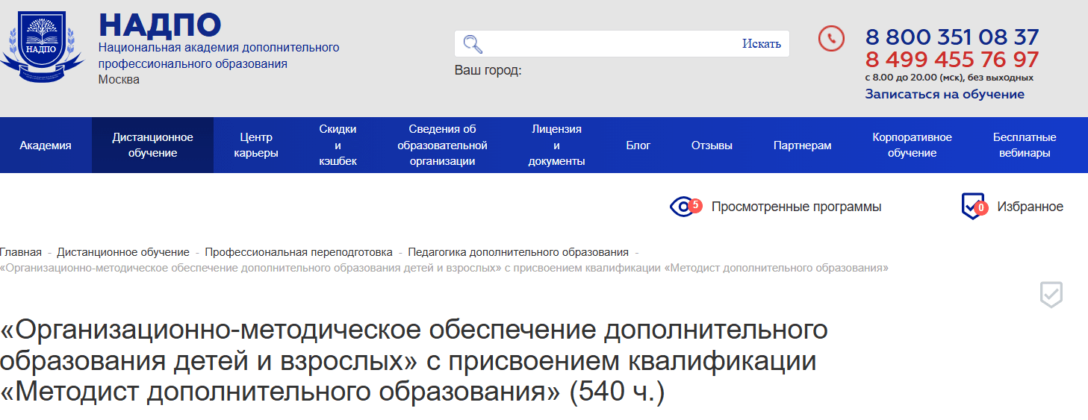Open Бесплатные вебинары in the navigation bar
1088x420 pixels.
click(x=1024, y=145)
